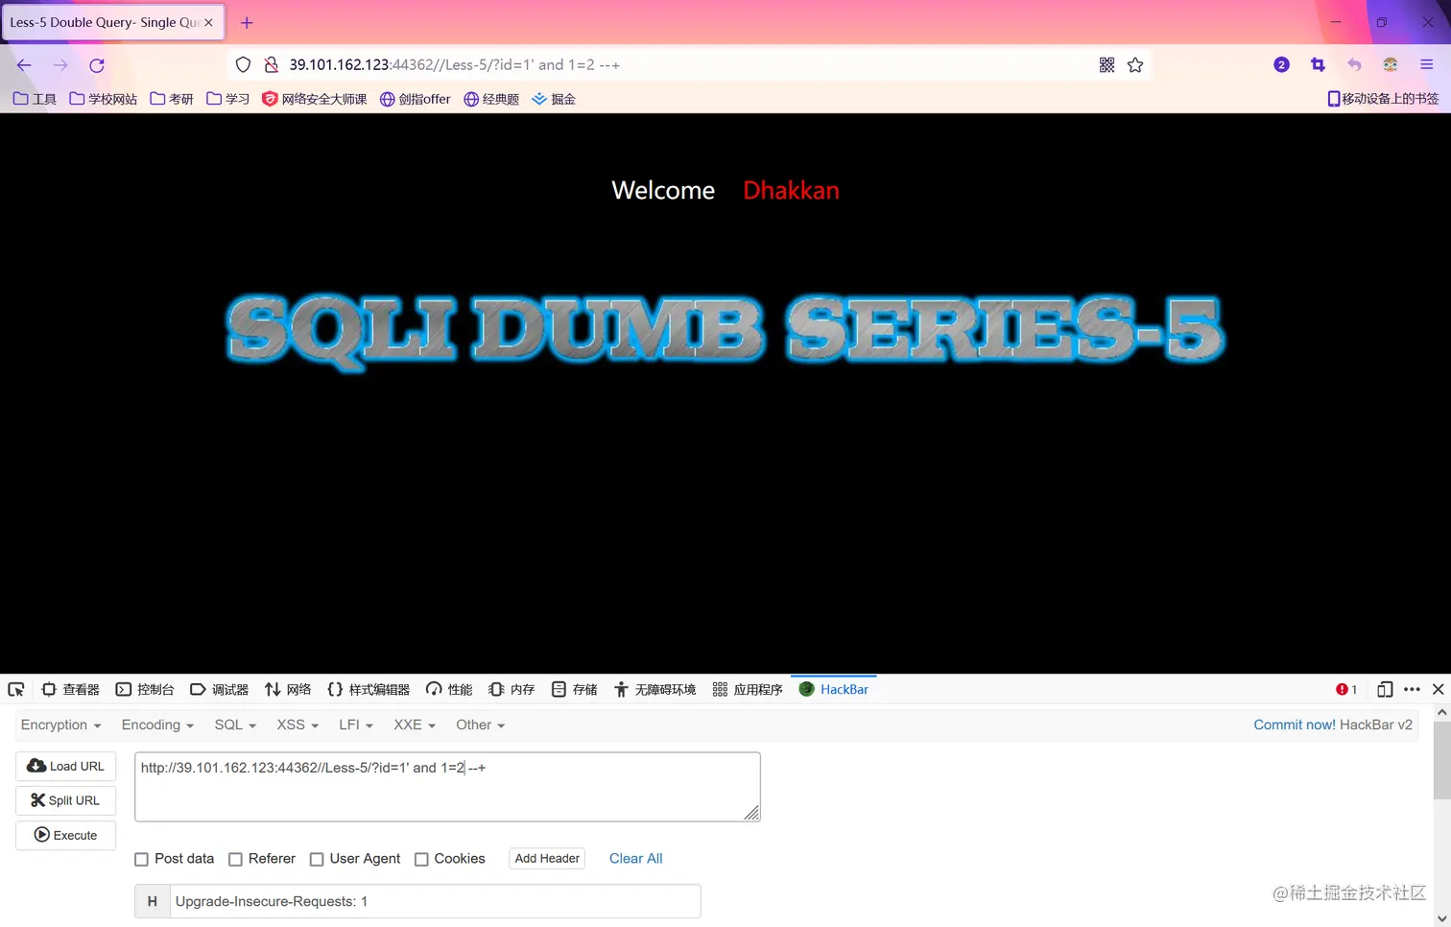Open the 剑指offer bookmark

416,99
